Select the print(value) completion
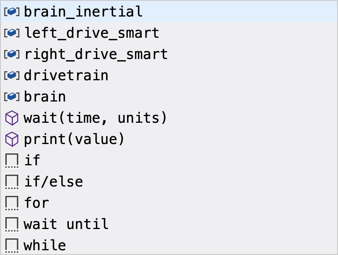 (74, 139)
